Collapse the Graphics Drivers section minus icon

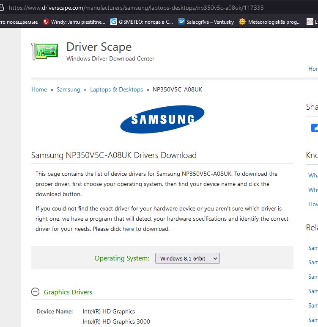pyautogui.click(x=35, y=292)
